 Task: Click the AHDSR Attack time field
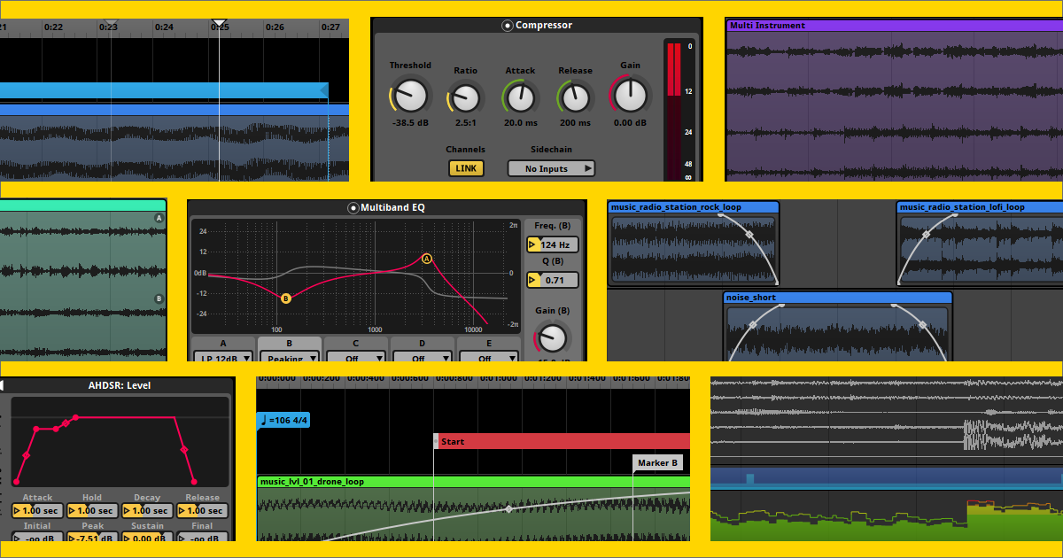point(37,511)
